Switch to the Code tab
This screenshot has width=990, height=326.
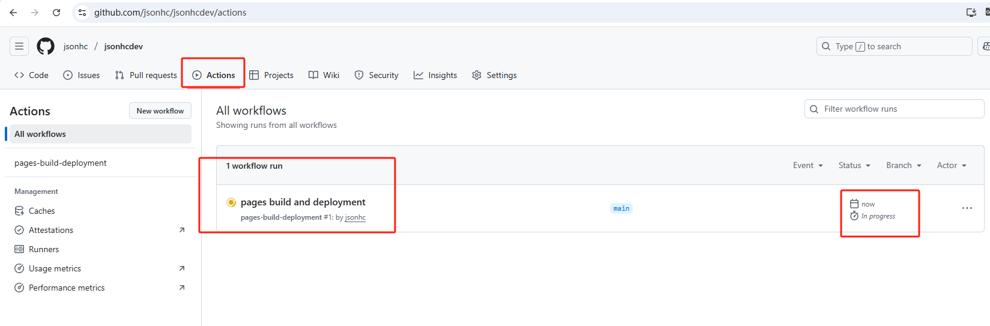pyautogui.click(x=31, y=75)
